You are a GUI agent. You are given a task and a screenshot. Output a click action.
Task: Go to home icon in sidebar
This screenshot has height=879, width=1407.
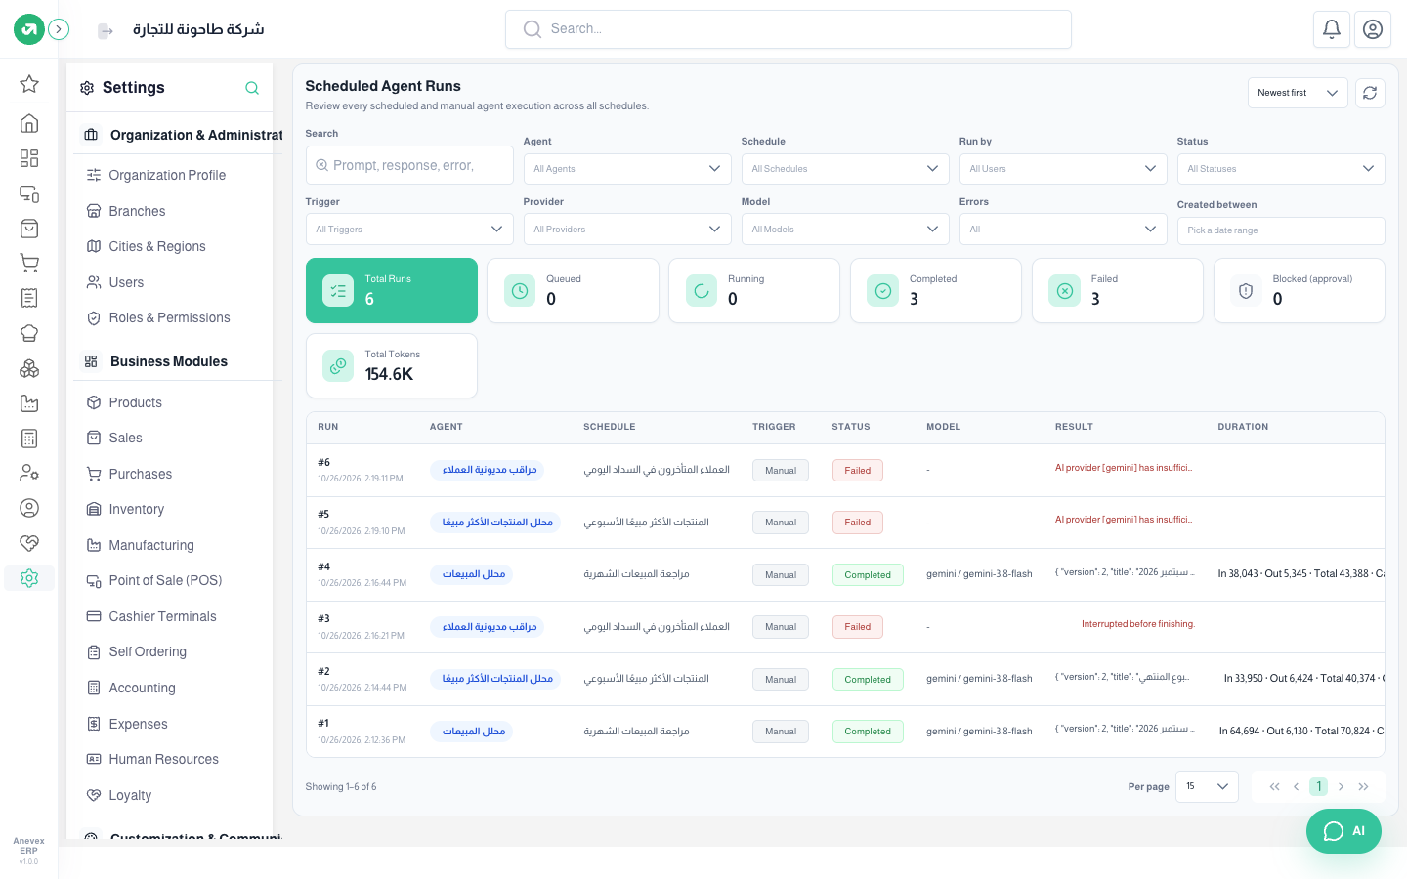point(29,123)
